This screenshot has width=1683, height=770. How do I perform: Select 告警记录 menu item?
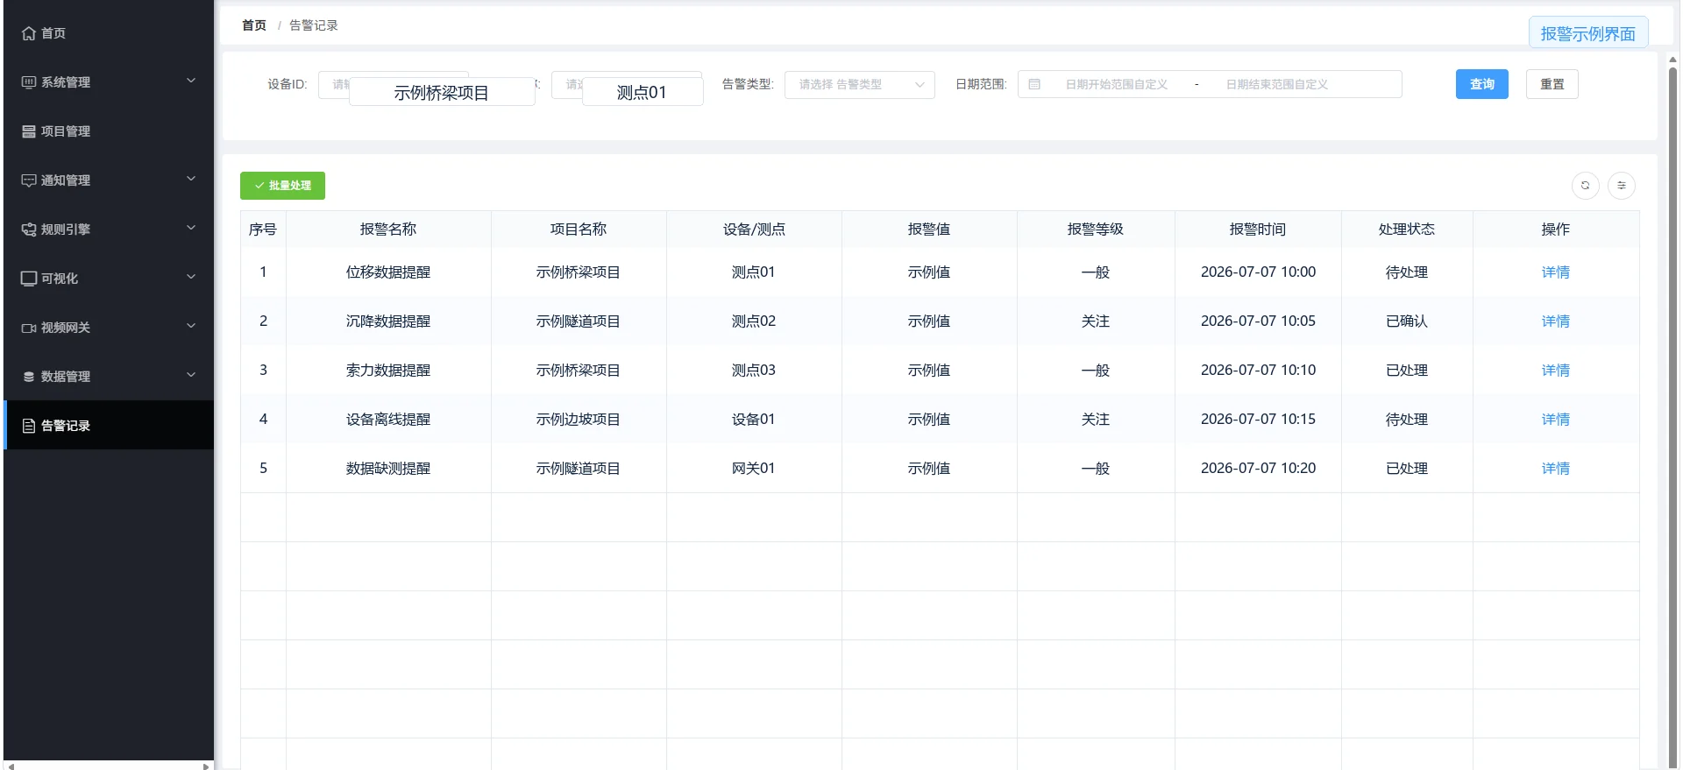[109, 426]
